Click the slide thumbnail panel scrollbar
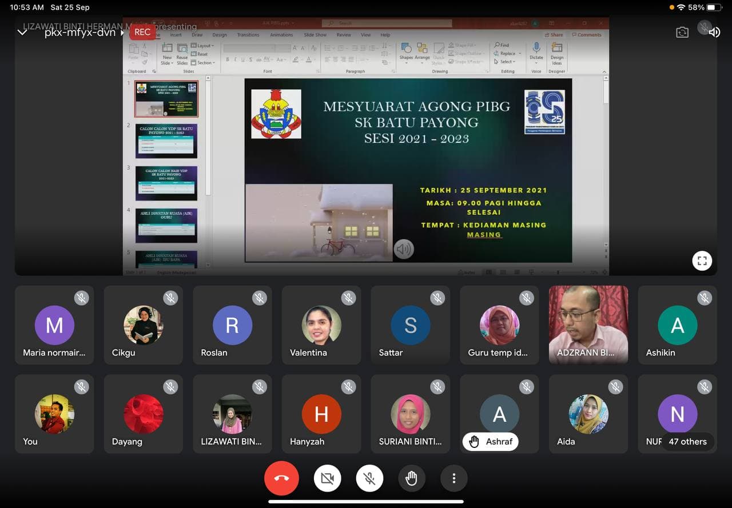732x508 pixels. [208, 137]
